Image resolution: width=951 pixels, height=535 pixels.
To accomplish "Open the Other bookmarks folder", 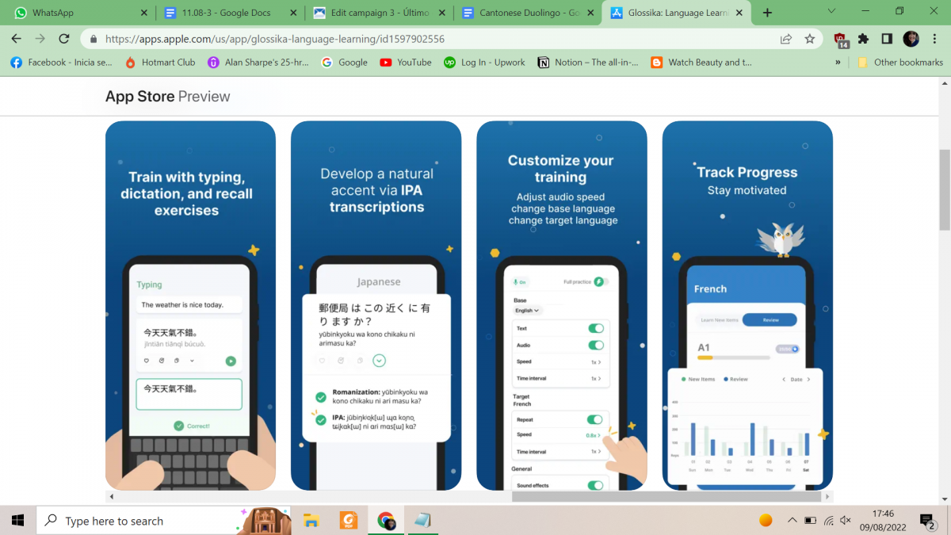I will pyautogui.click(x=899, y=62).
